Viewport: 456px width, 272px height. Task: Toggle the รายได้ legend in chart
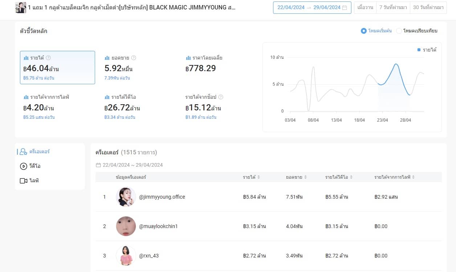427,50
